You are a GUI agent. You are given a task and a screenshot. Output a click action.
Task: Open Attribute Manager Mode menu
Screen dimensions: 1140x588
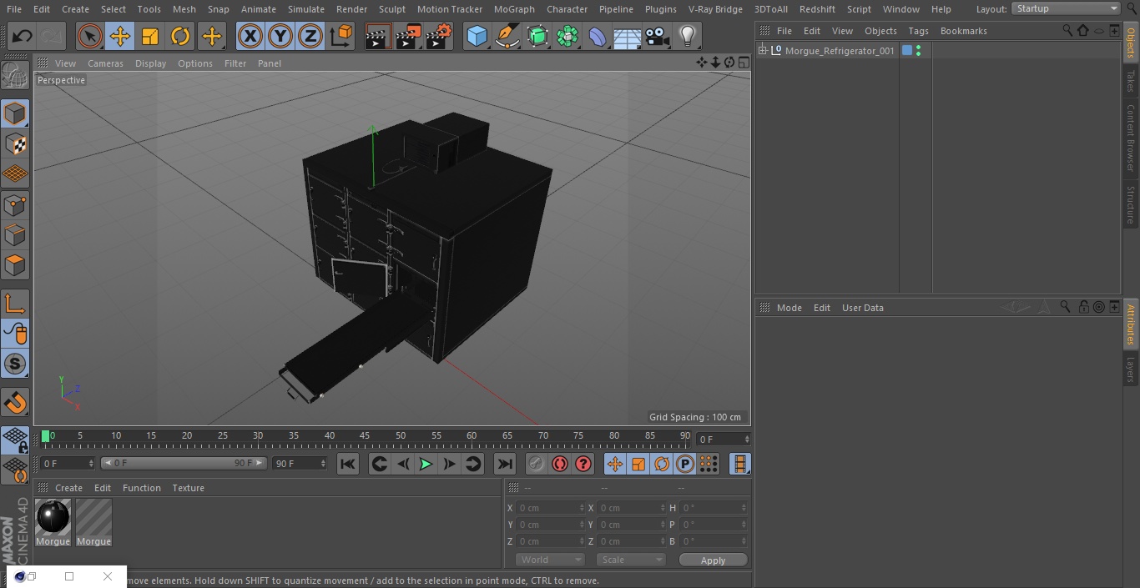[x=789, y=308]
